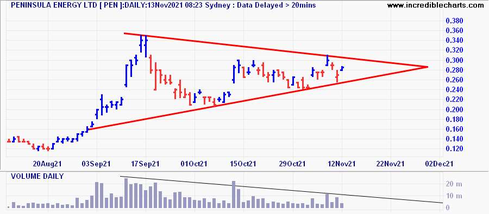Click the 0.300 price axis label
The image size is (489, 214).
pyautogui.click(x=454, y=60)
